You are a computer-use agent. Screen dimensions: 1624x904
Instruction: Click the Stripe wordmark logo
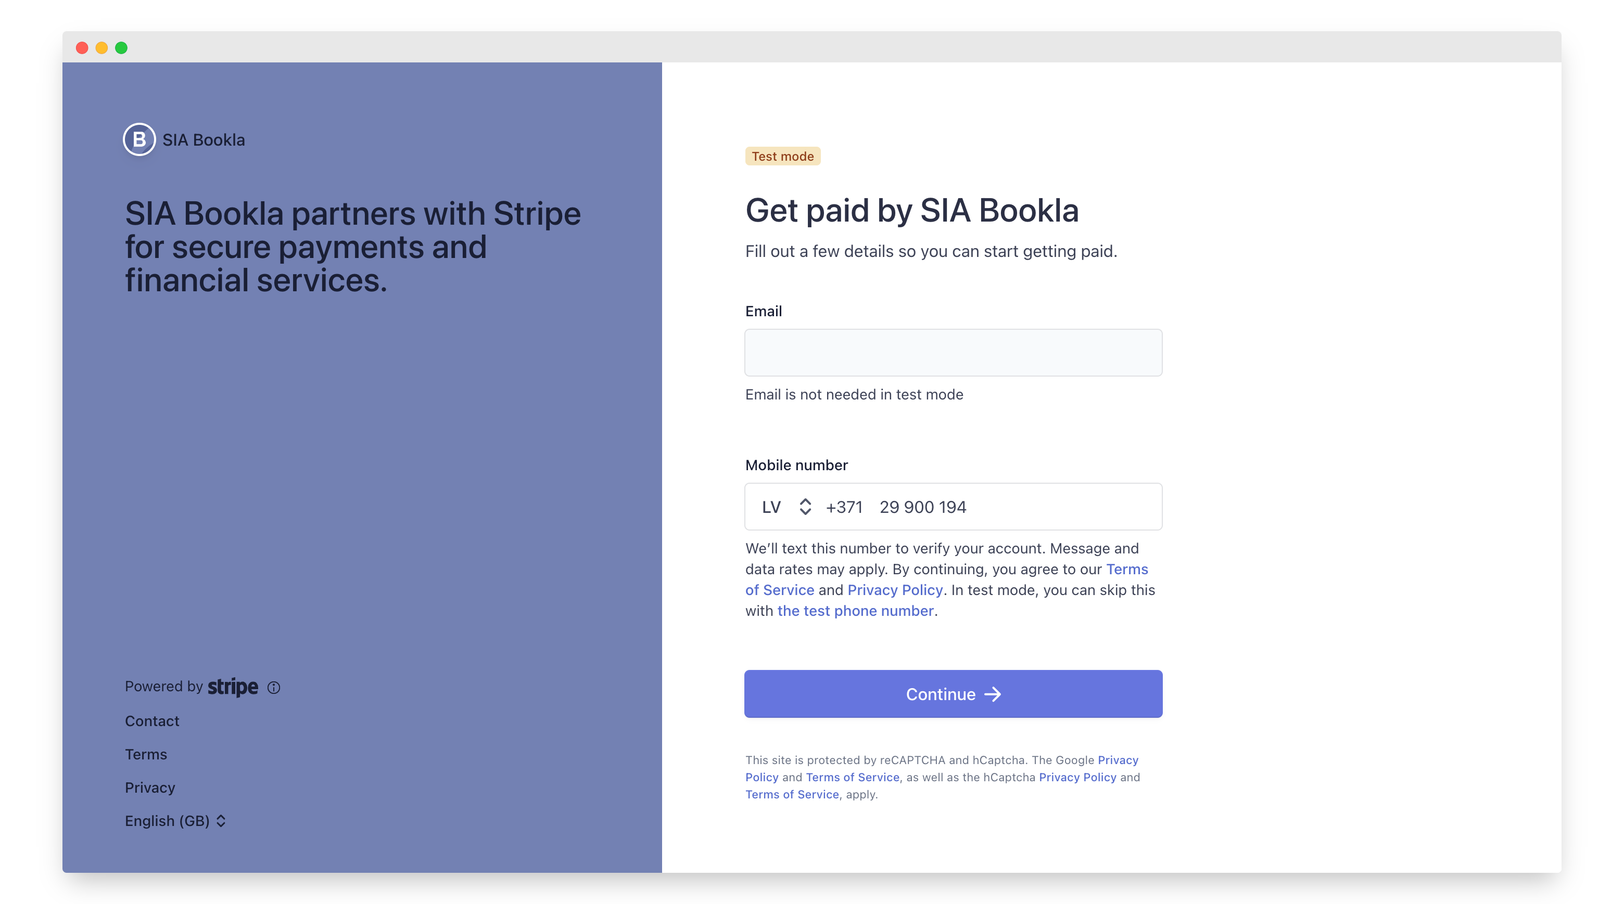click(233, 686)
